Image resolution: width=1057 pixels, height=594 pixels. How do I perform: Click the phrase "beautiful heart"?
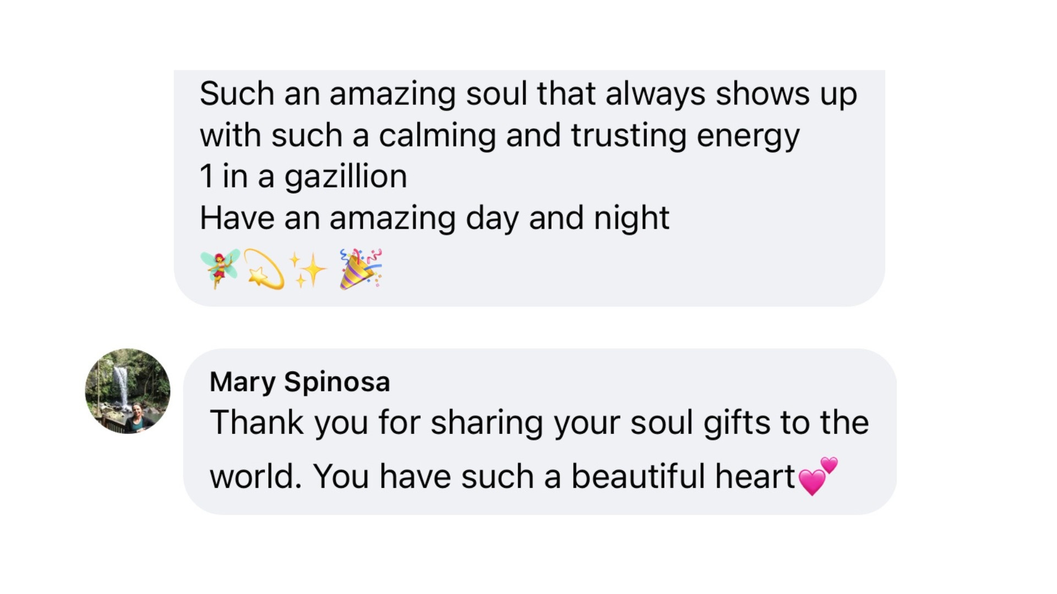(683, 476)
